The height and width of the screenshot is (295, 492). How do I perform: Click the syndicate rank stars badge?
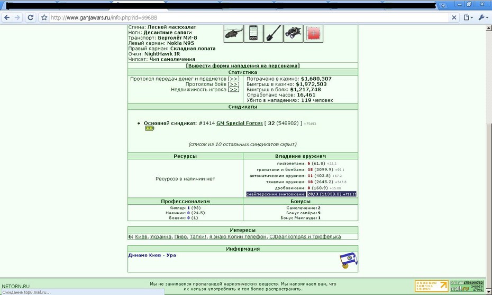click(149, 128)
